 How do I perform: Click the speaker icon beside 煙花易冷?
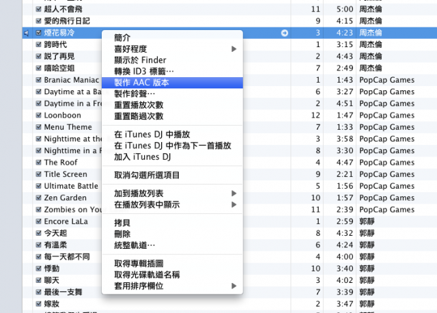tap(26, 33)
